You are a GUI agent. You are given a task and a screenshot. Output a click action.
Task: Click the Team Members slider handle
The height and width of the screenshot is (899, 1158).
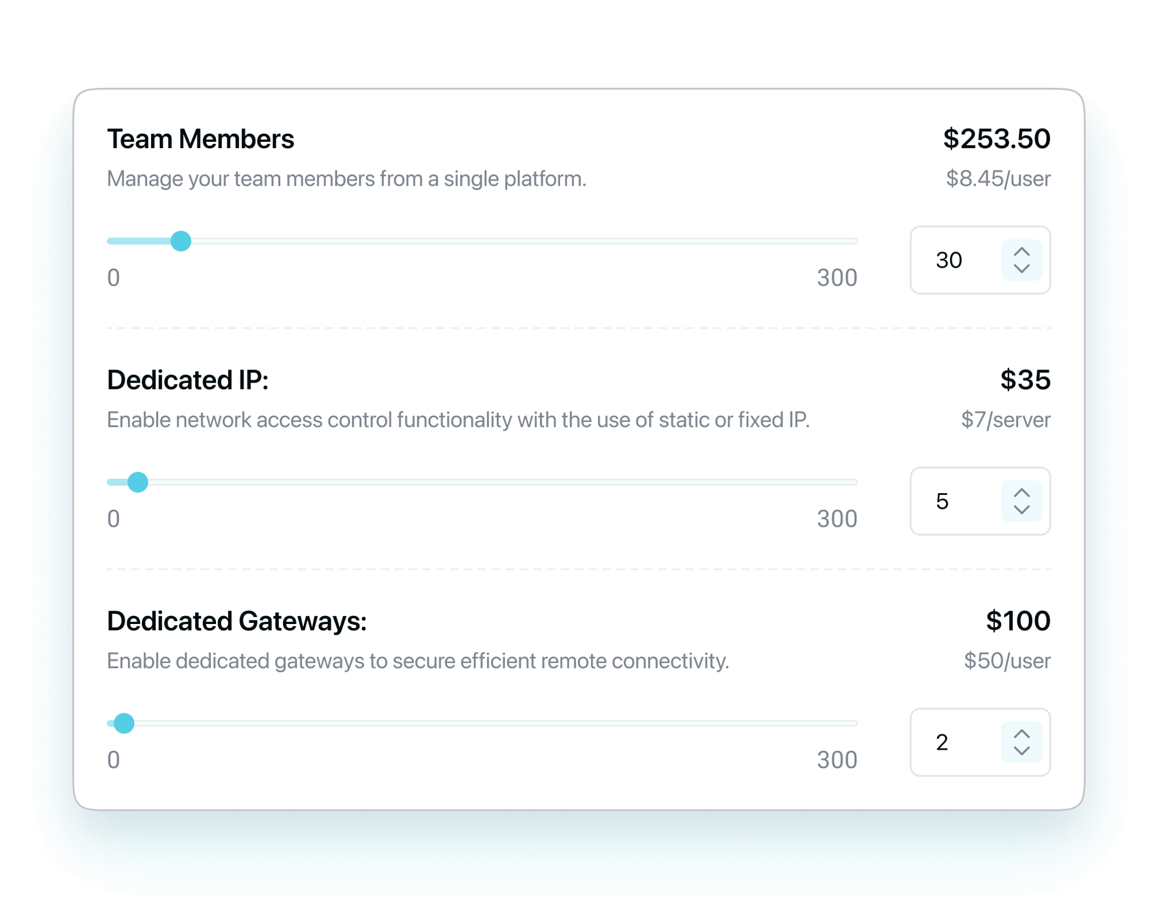[x=181, y=241]
